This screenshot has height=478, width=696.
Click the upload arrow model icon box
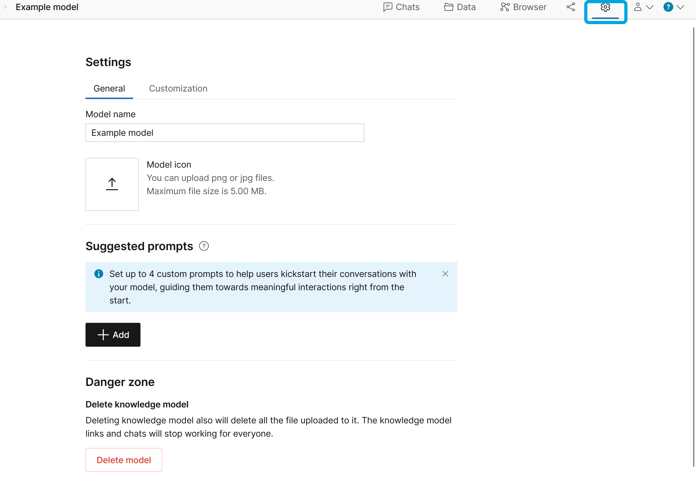click(x=112, y=184)
